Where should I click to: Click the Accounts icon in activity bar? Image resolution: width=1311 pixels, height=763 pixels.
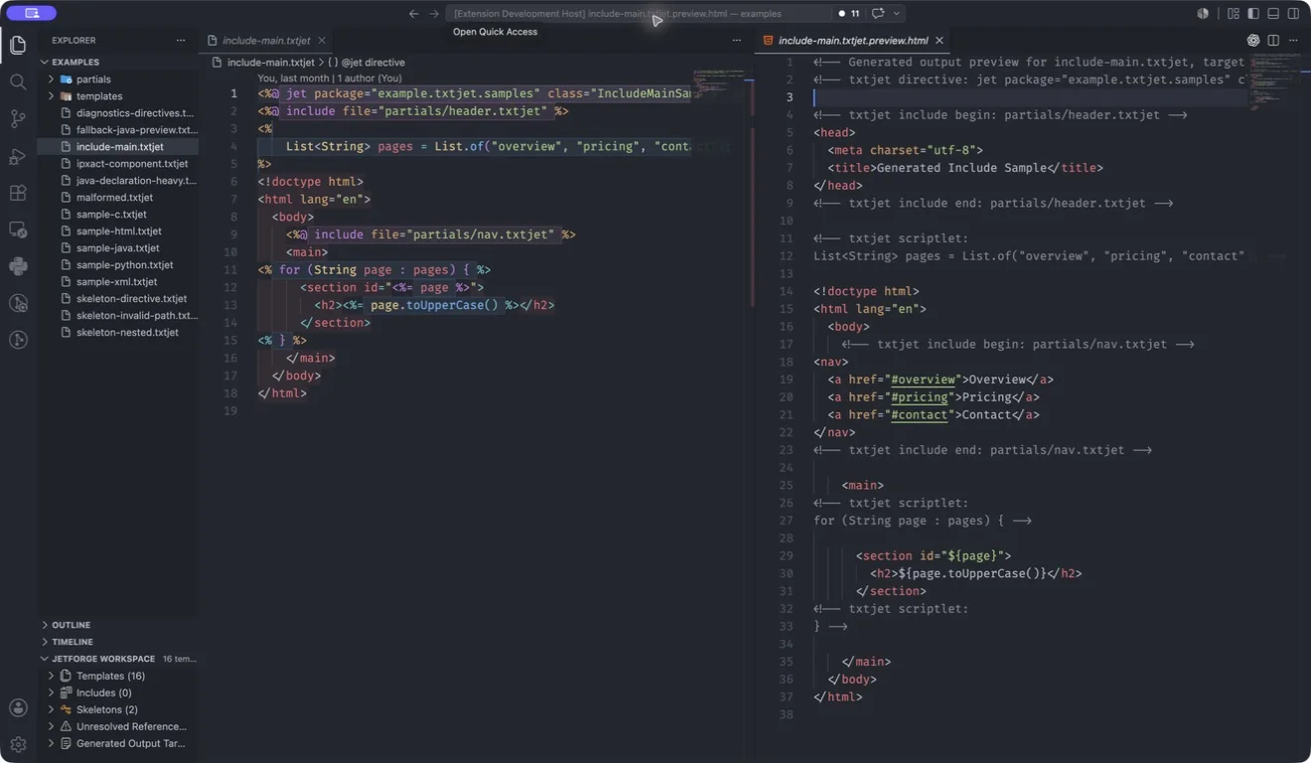tap(18, 707)
